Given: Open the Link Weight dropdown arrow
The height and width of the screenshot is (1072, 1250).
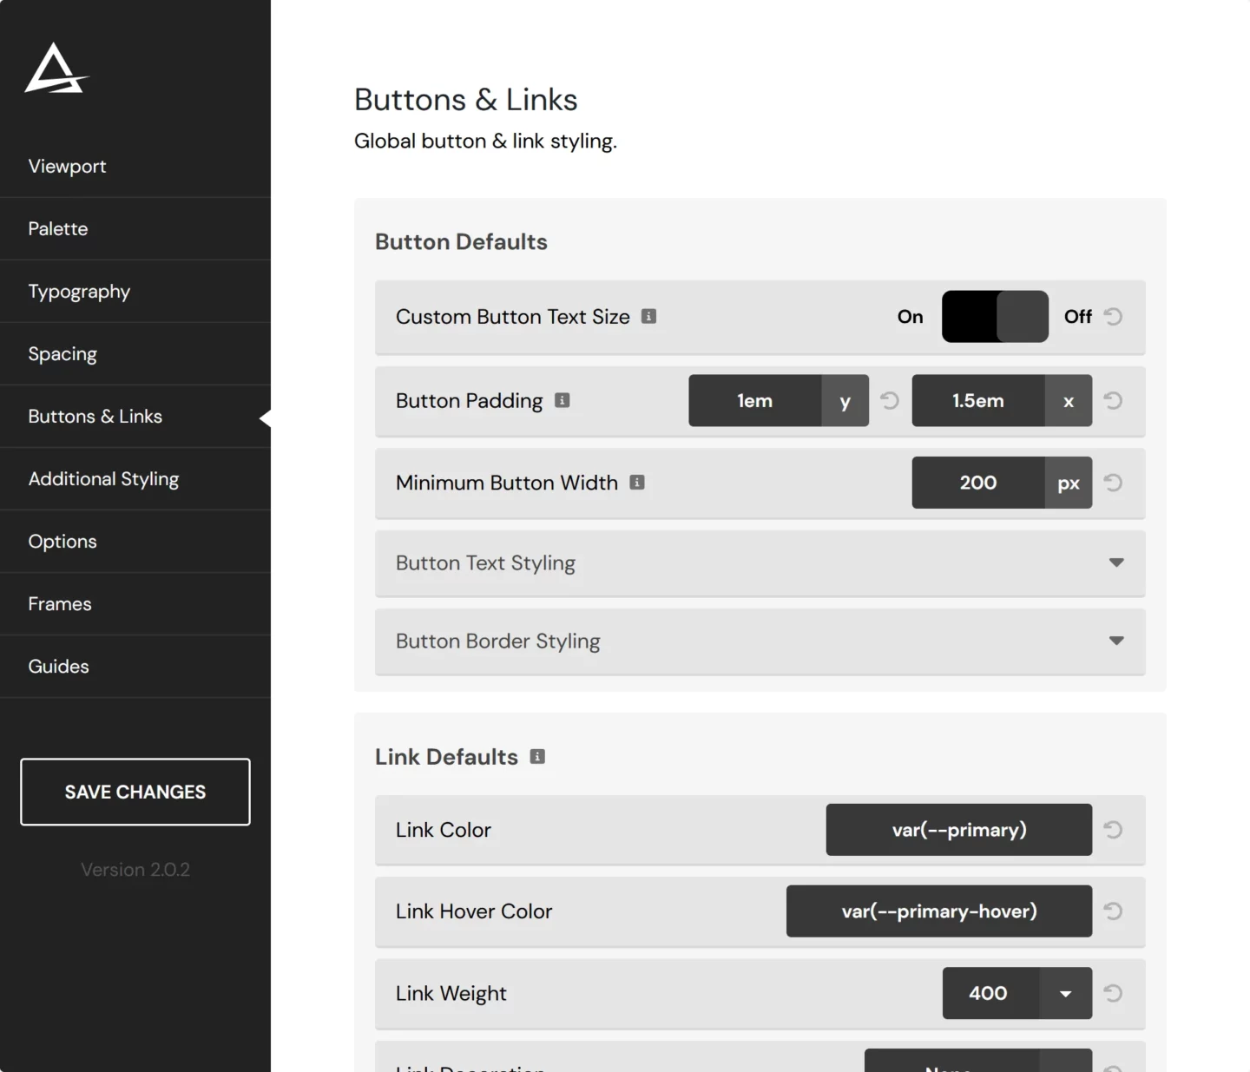Looking at the screenshot, I should click(1065, 993).
